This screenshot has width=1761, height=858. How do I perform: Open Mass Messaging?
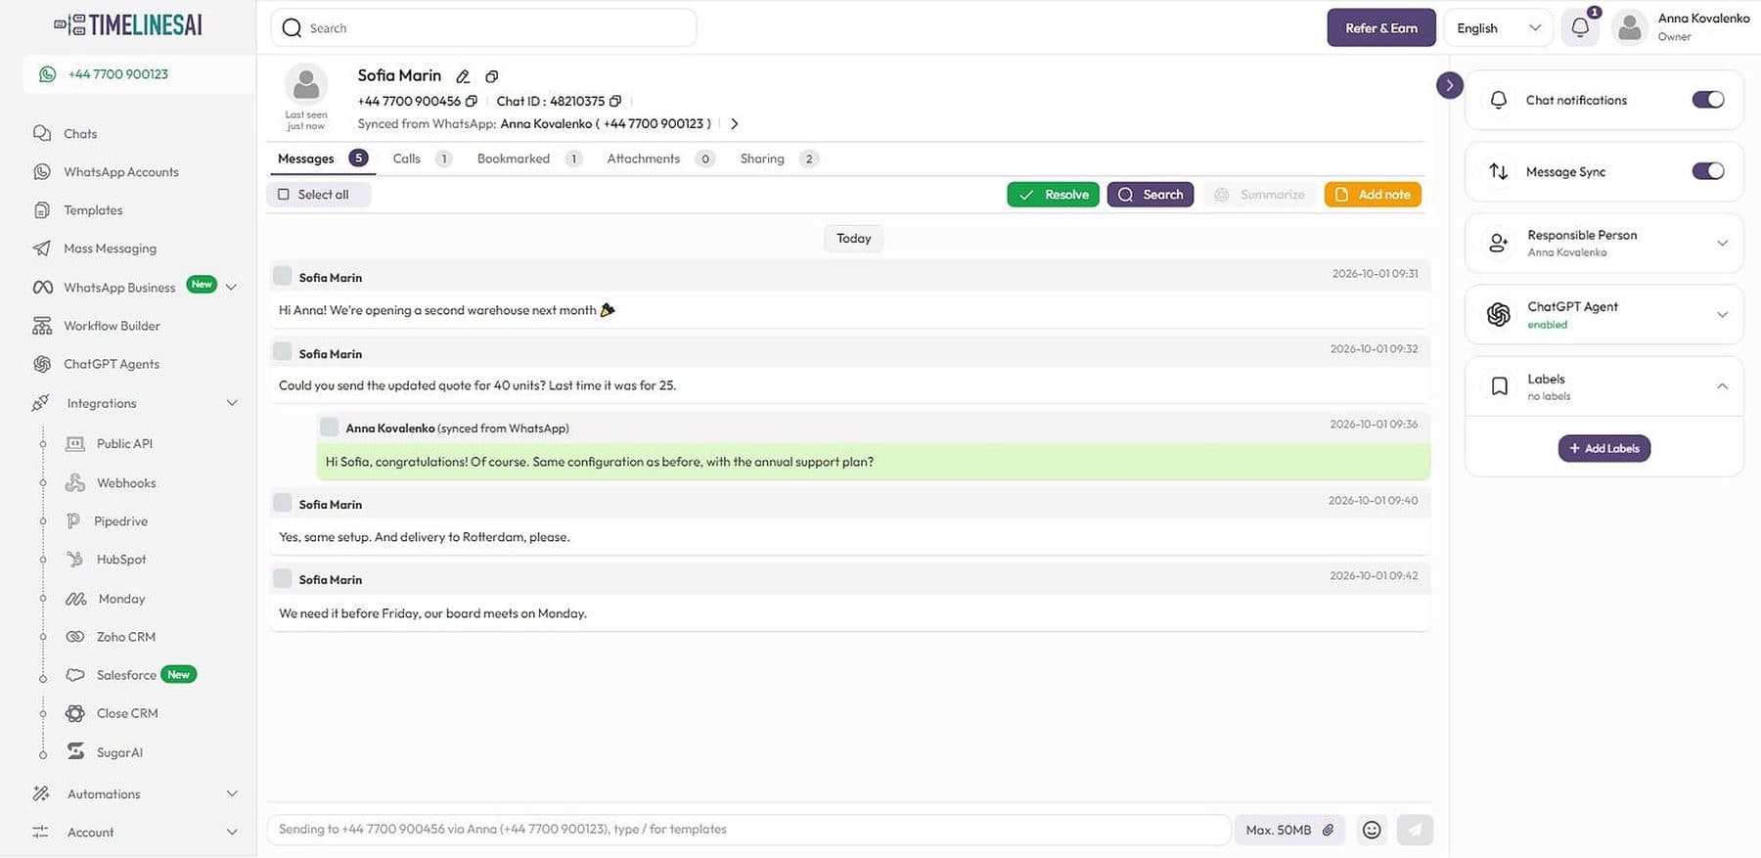pos(110,248)
